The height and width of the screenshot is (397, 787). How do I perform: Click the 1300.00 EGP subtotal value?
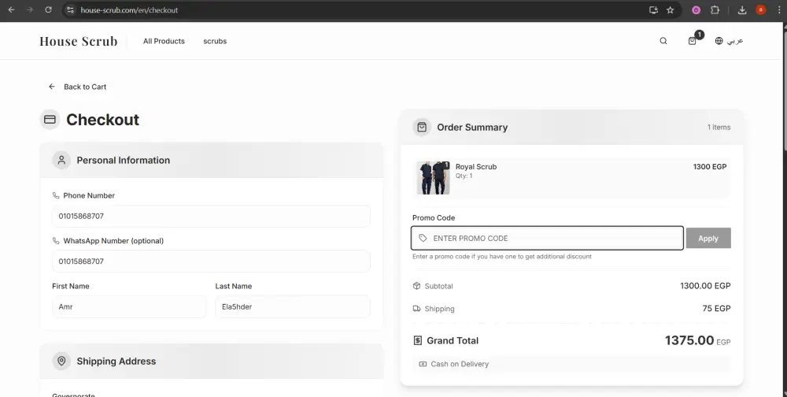coord(705,286)
